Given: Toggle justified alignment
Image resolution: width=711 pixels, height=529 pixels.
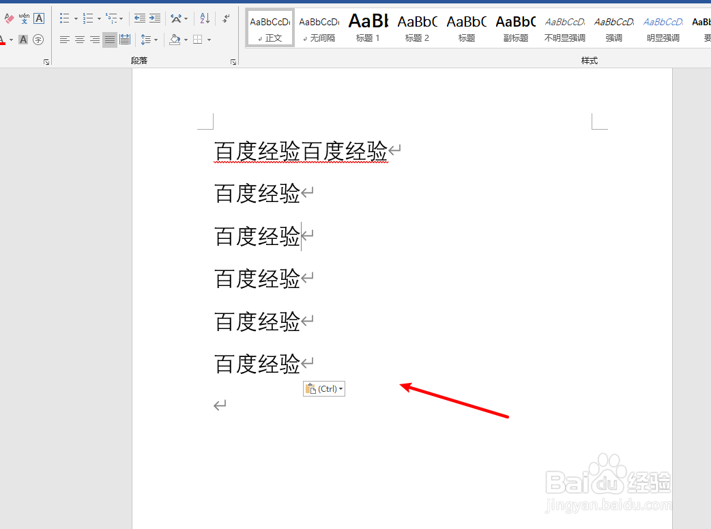Looking at the screenshot, I should (110, 40).
